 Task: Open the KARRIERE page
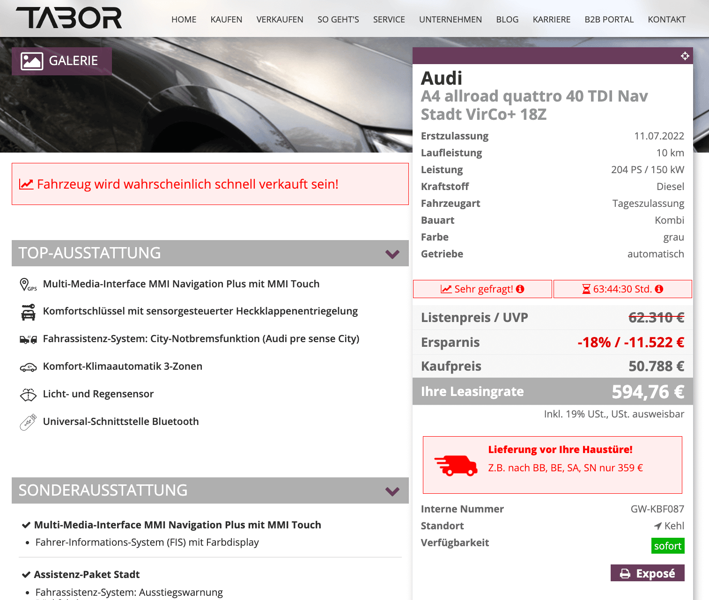point(551,20)
